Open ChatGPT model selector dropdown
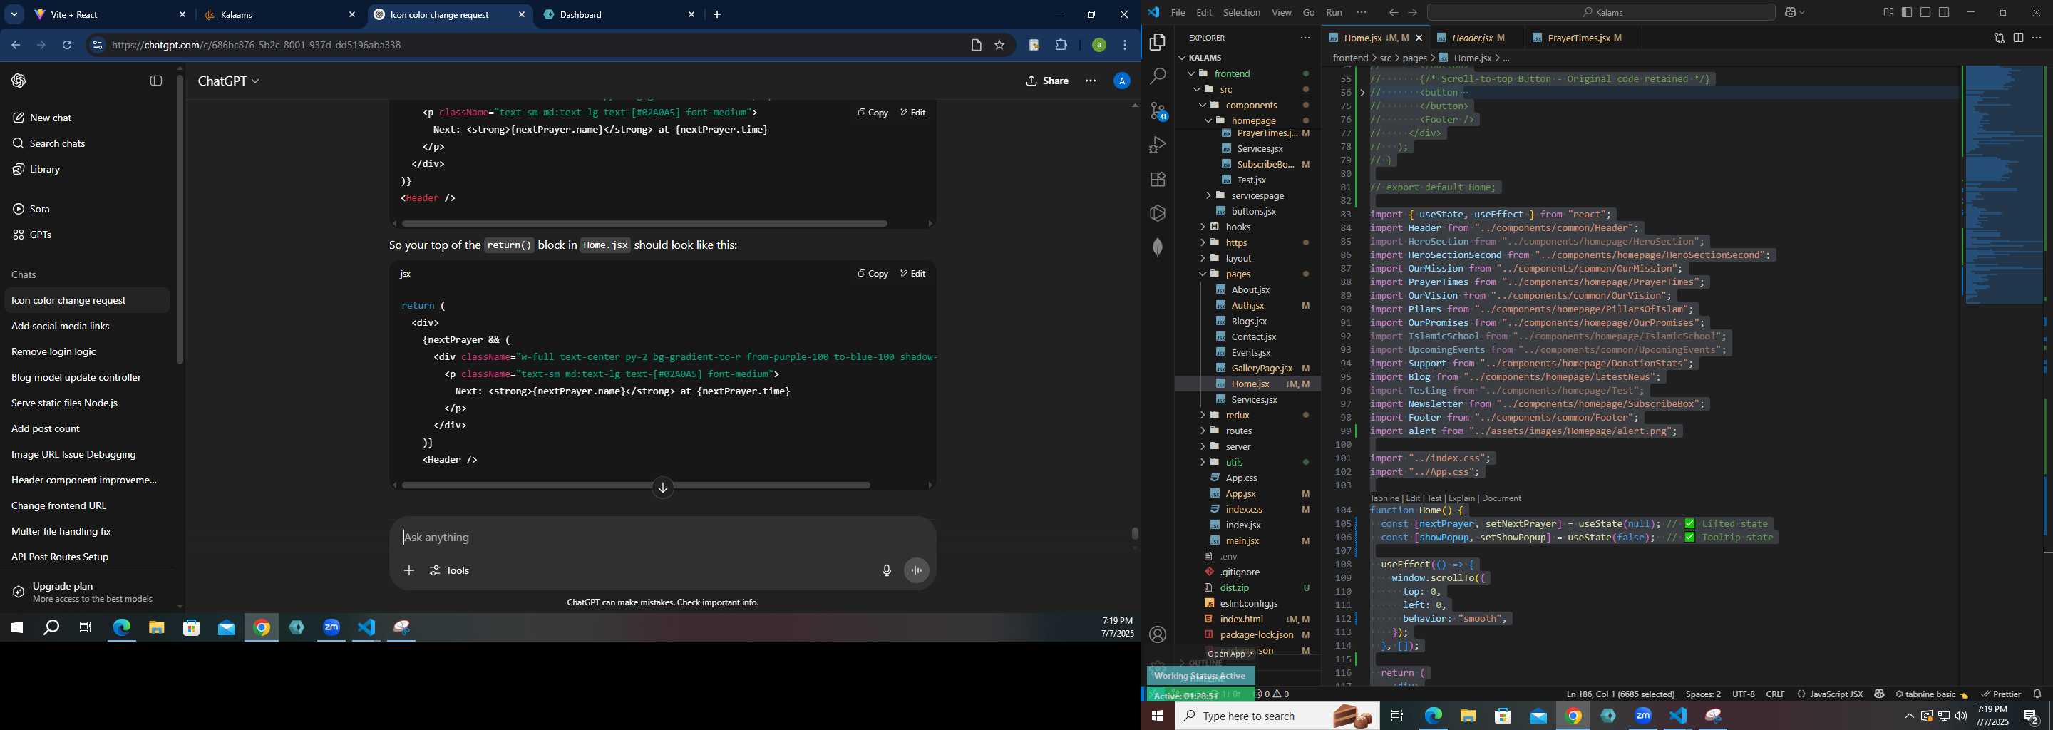 229,81
